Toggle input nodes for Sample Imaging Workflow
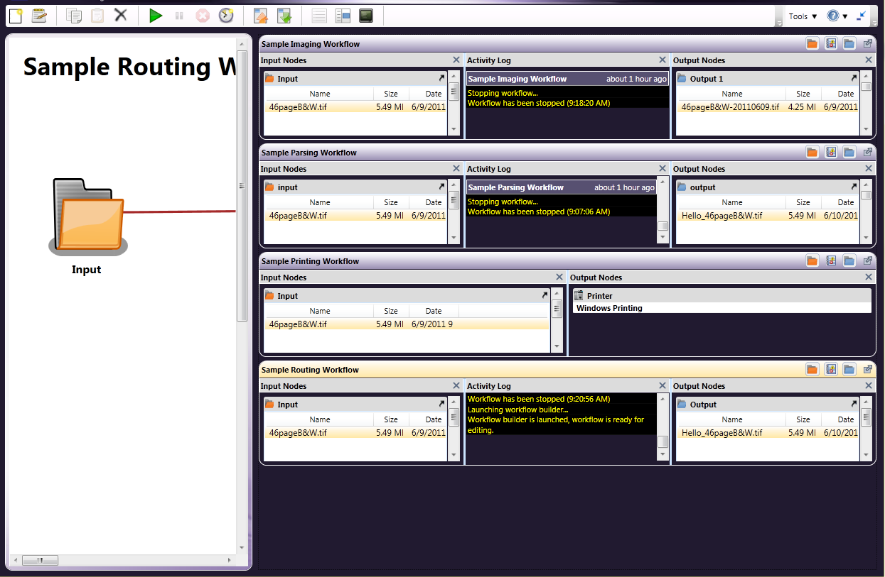The height and width of the screenshot is (577, 885). coord(812,44)
